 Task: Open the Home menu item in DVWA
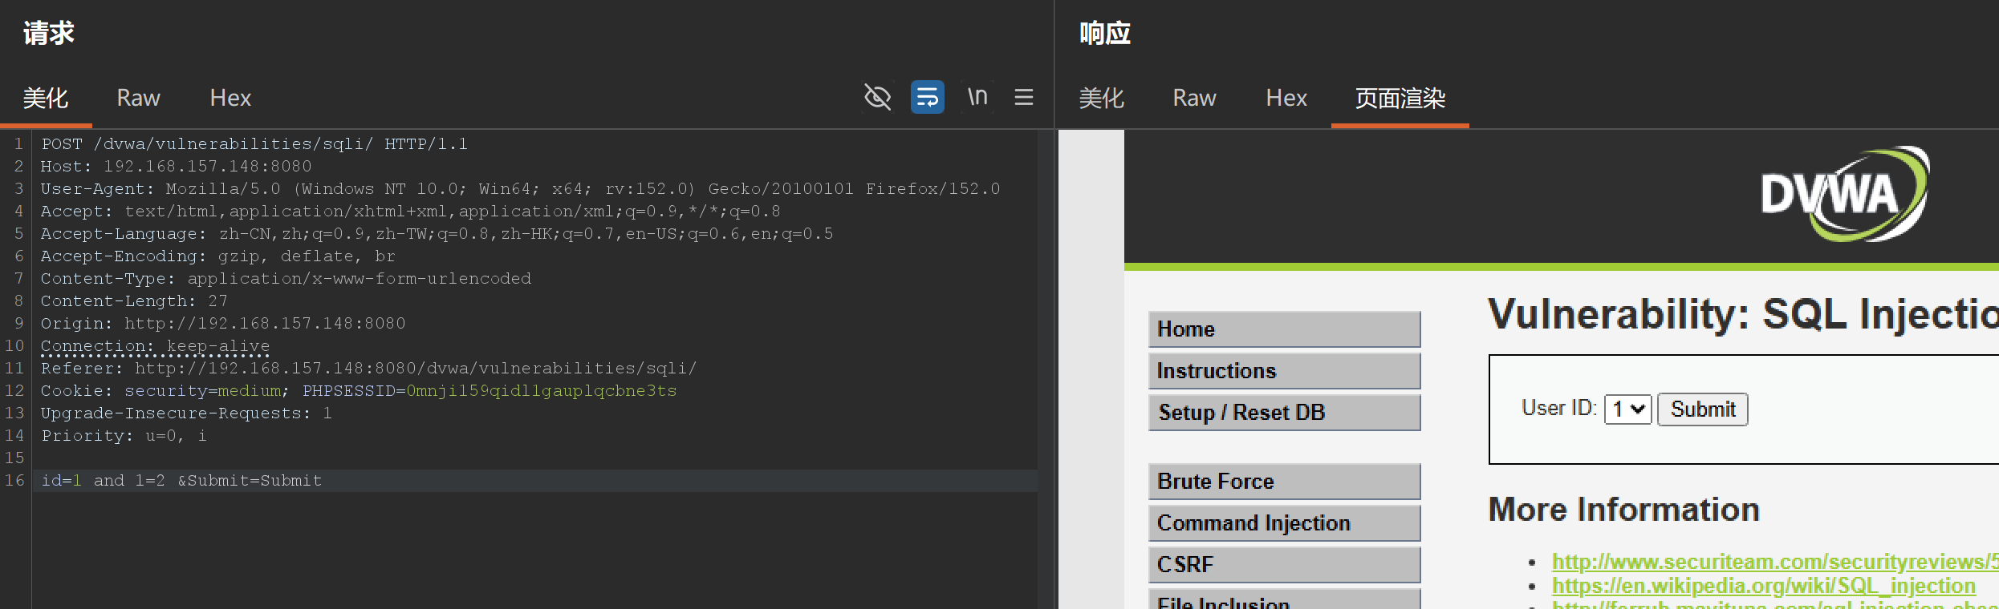tap(1284, 329)
